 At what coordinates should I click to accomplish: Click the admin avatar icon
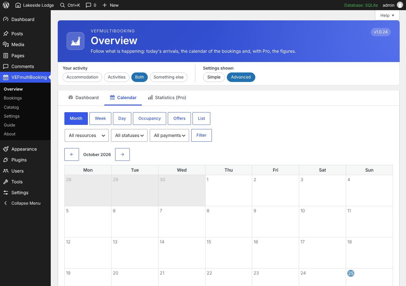400,5
